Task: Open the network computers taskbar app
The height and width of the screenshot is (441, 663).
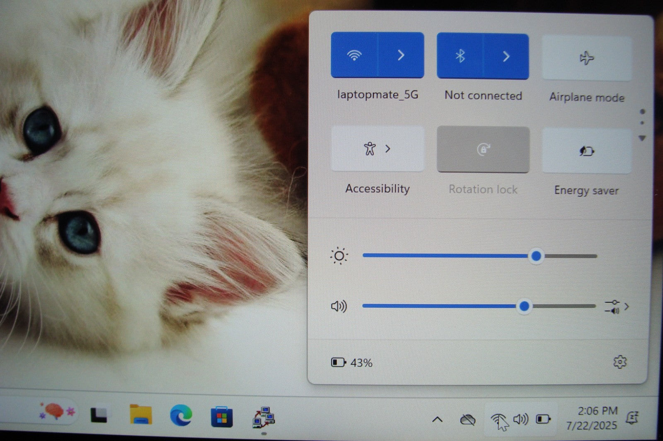Action: coord(264,417)
